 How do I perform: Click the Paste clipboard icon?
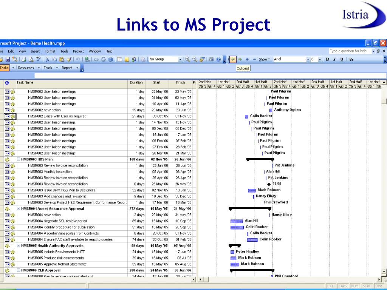tap(62, 59)
